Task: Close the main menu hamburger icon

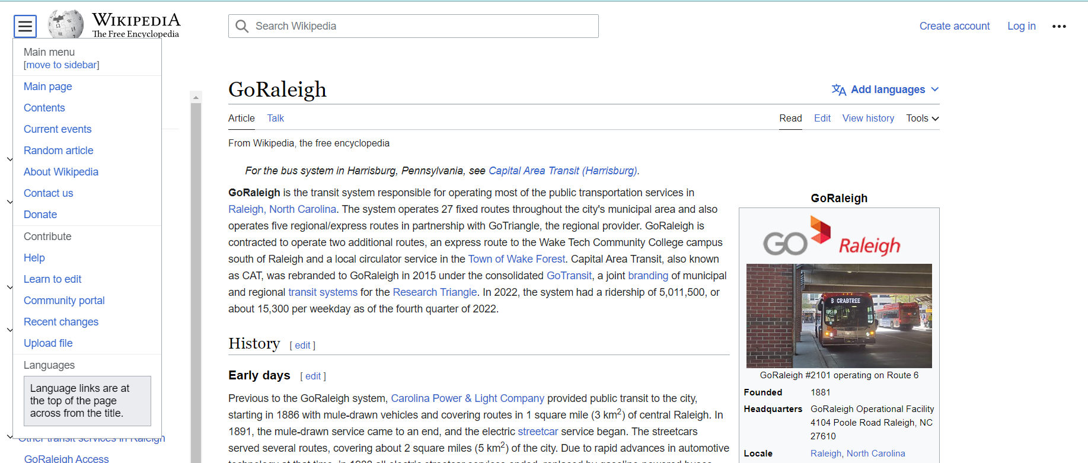Action: pos(25,26)
